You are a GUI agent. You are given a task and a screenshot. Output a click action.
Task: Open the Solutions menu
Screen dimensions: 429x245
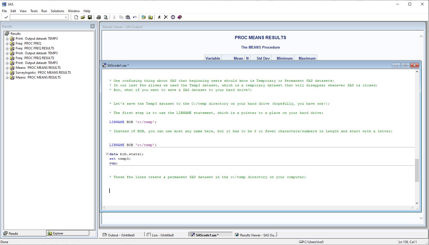point(57,11)
